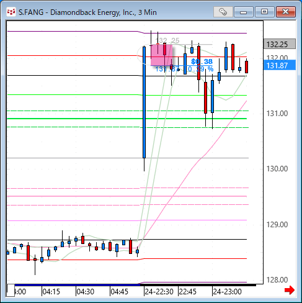Image resolution: width=302 pixels, height=303 pixels.
Task: Click the pink shaded measurement box
Action: [161, 55]
